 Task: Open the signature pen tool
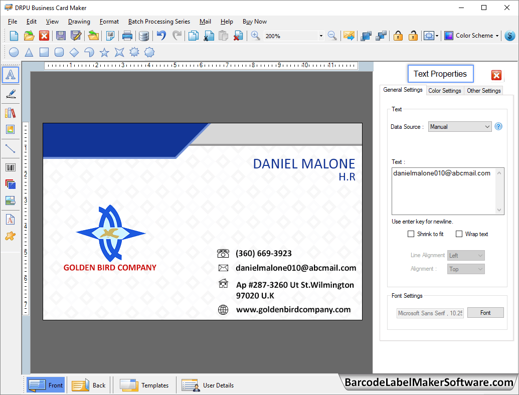[11, 94]
